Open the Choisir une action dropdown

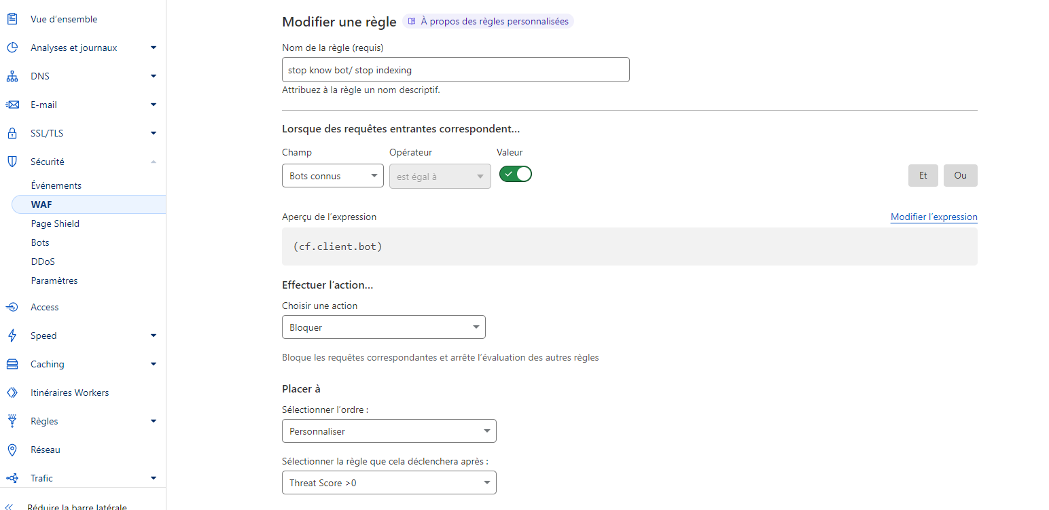click(383, 327)
